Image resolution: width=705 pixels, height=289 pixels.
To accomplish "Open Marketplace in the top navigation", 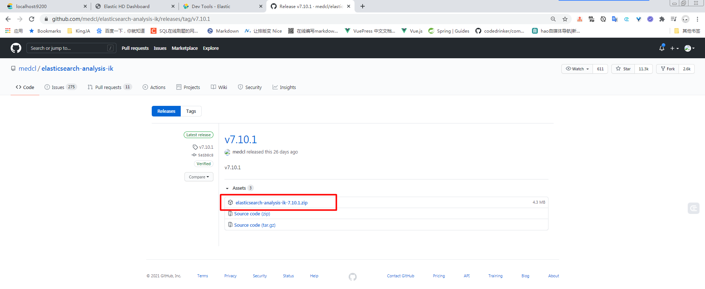I will (x=185, y=48).
